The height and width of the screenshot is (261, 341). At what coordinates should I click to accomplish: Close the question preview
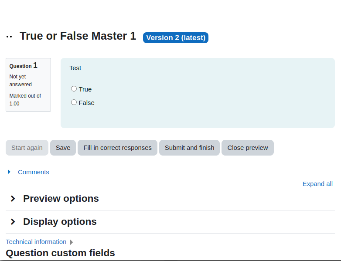point(248,148)
